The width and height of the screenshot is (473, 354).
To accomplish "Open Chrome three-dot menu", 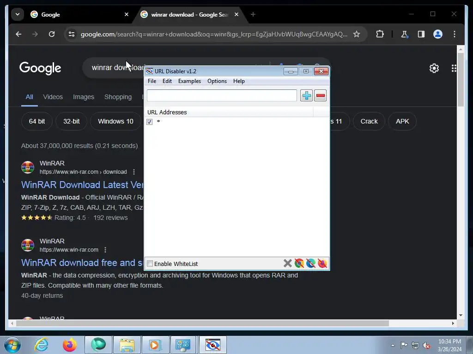I will 455,34.
